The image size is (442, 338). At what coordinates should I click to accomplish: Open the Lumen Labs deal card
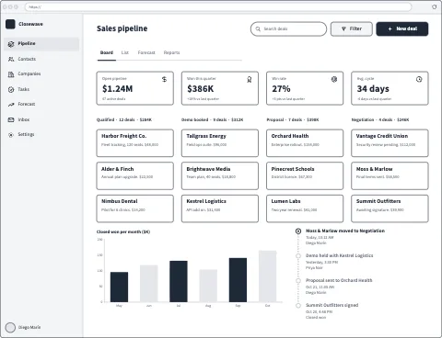pos(305,208)
